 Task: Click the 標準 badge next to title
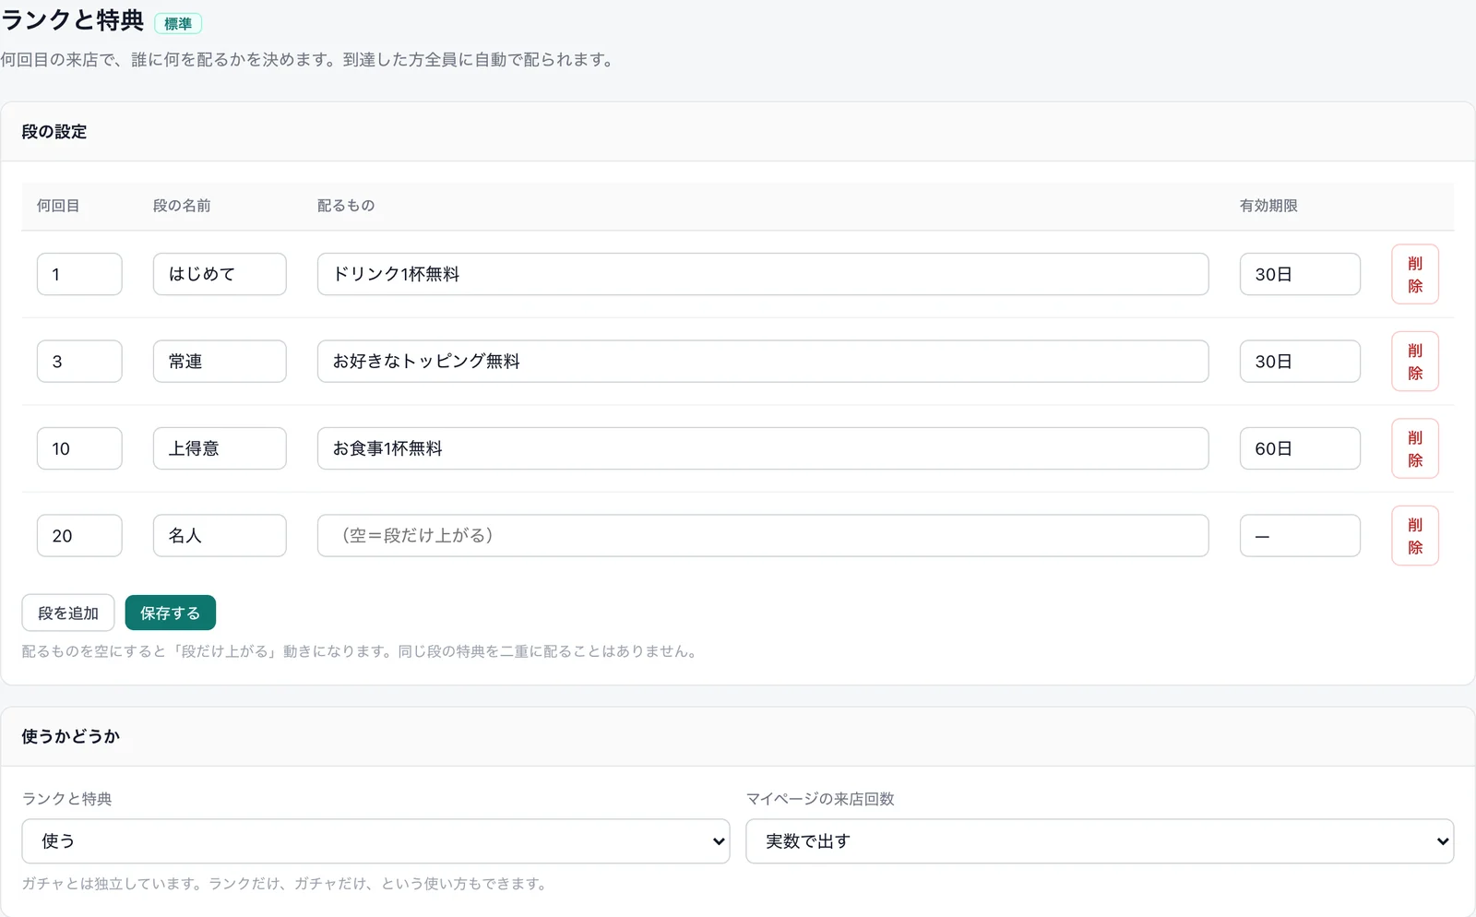pyautogui.click(x=178, y=24)
